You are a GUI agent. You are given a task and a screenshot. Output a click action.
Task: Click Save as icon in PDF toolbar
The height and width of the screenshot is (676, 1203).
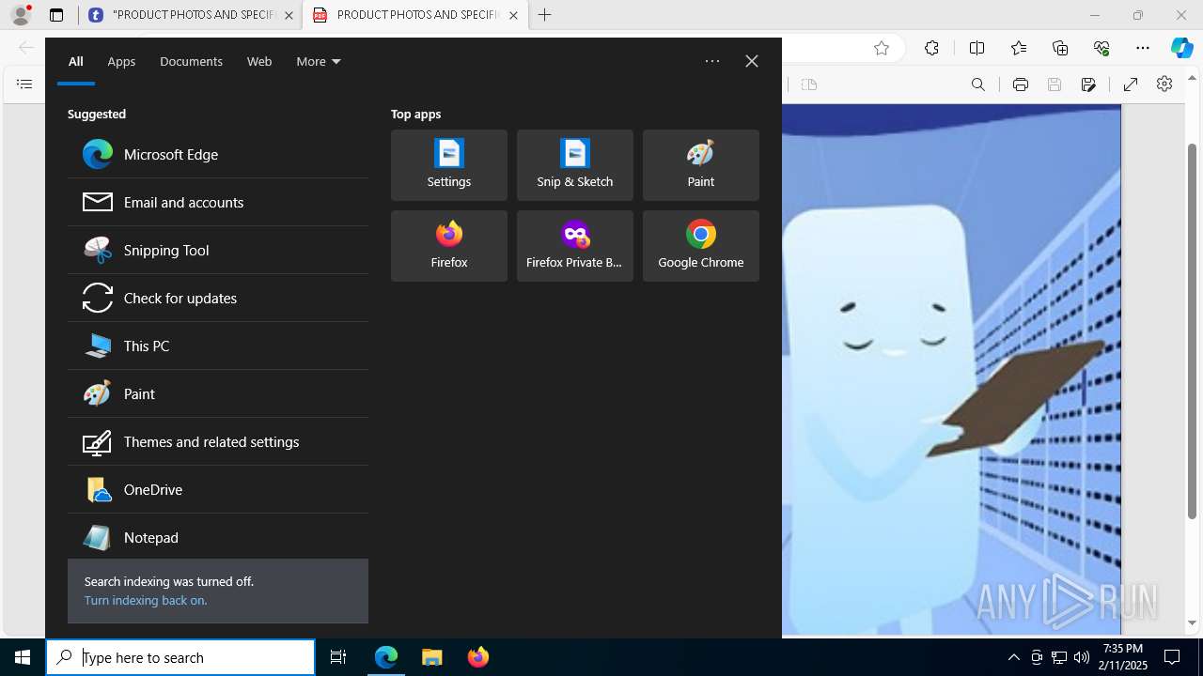click(x=1088, y=84)
